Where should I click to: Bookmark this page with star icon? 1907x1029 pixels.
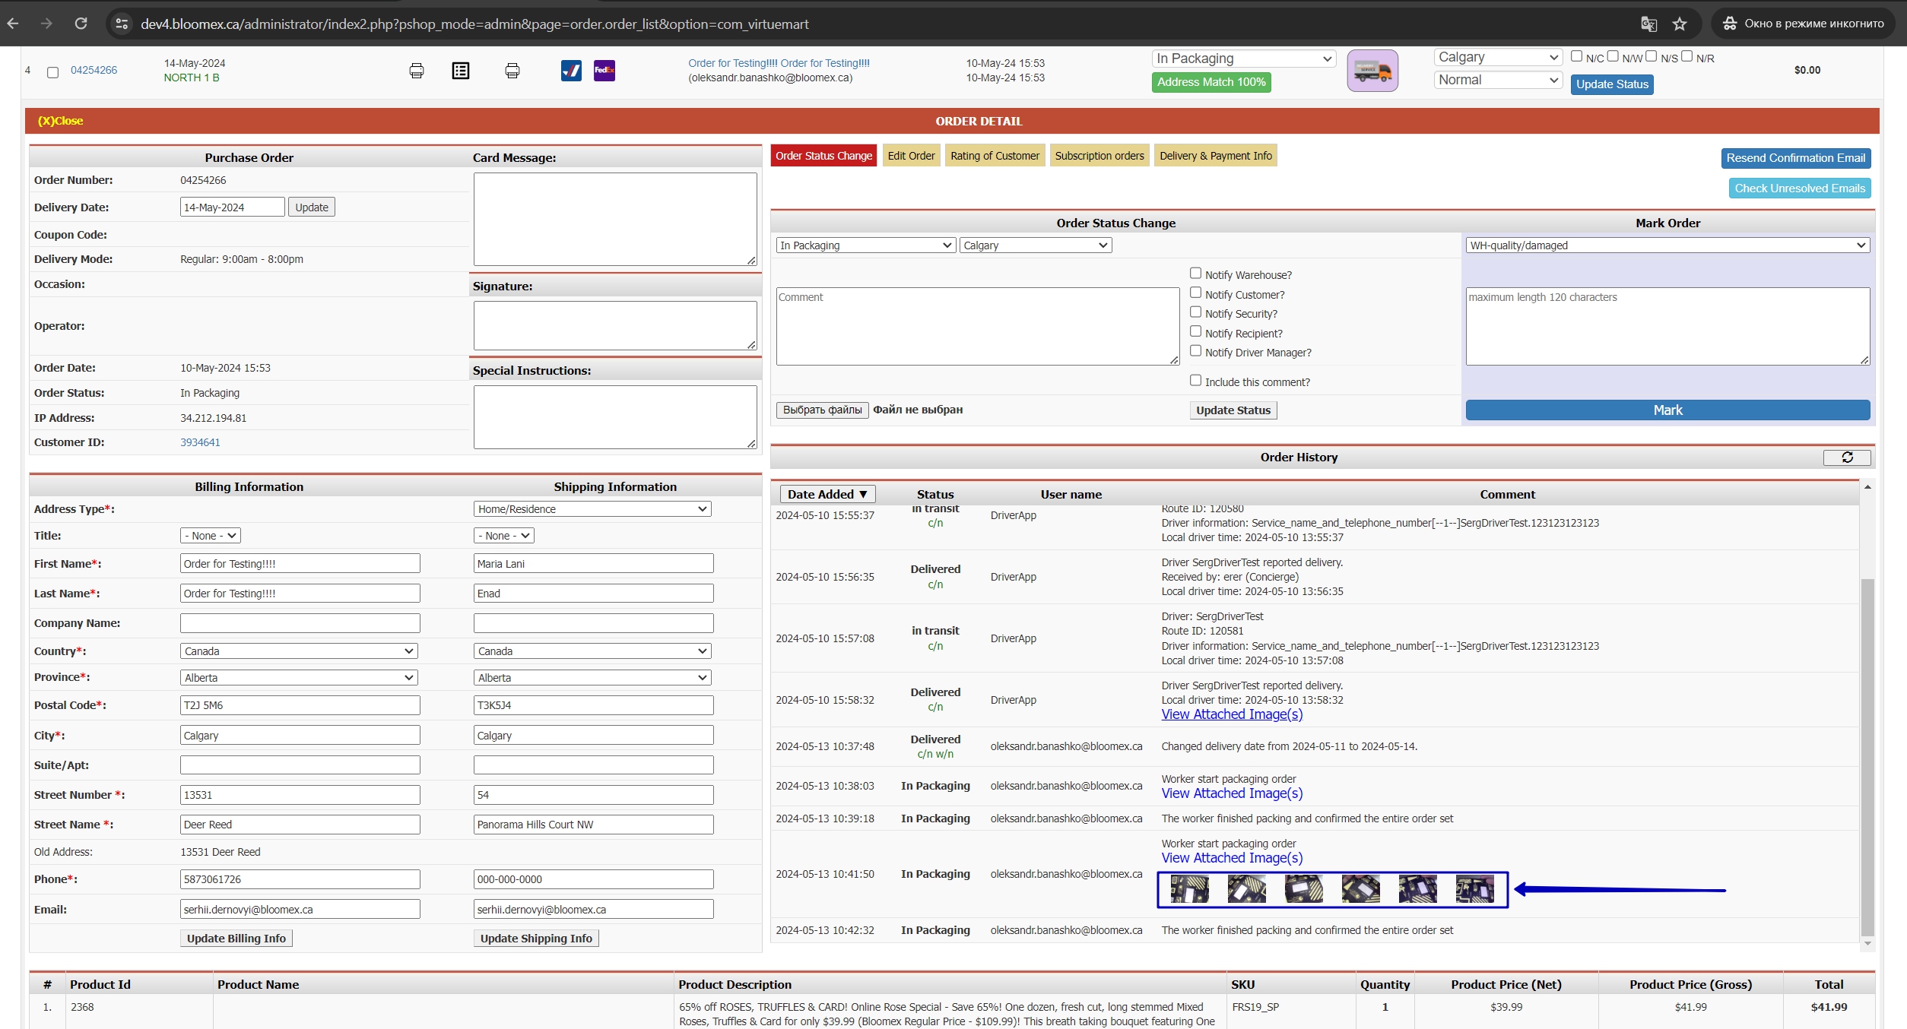[x=1680, y=24]
